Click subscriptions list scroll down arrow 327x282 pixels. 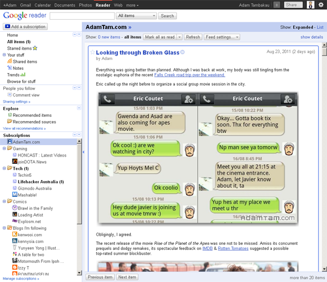pyautogui.click(x=79, y=273)
